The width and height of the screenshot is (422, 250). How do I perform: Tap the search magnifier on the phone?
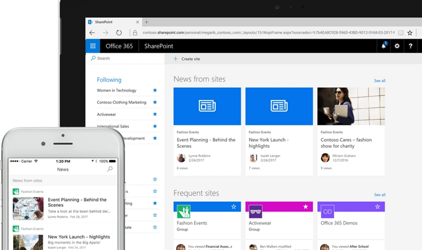tap(110, 169)
